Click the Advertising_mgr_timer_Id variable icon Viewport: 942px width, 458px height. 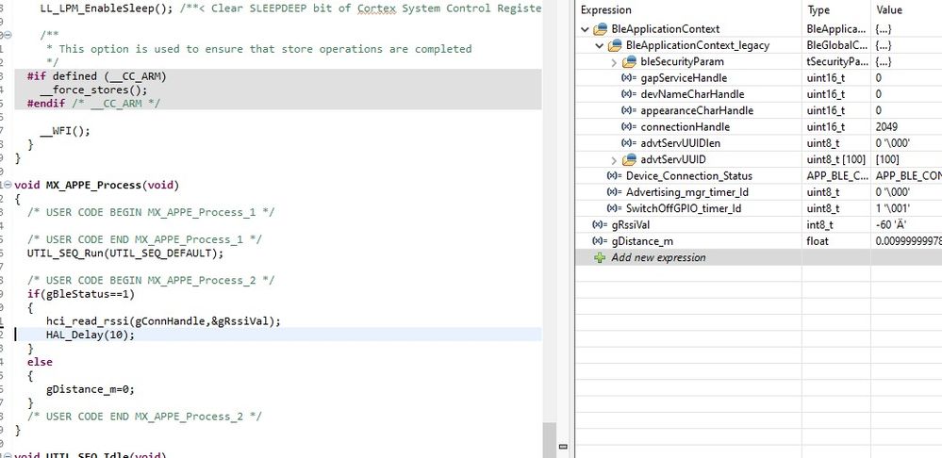[615, 192]
